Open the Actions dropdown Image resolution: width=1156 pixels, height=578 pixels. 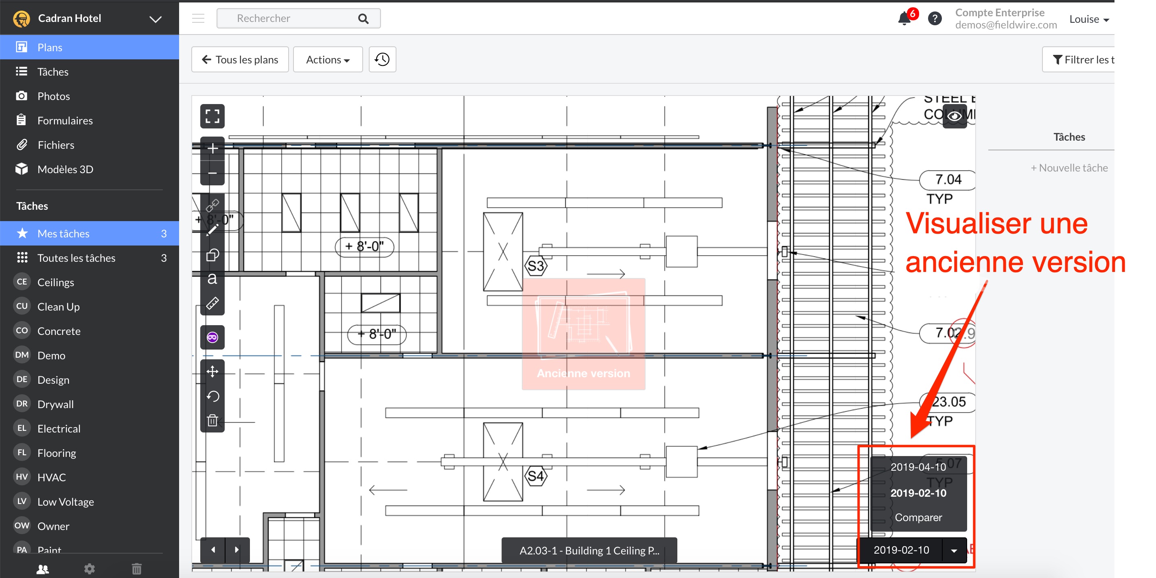point(328,60)
